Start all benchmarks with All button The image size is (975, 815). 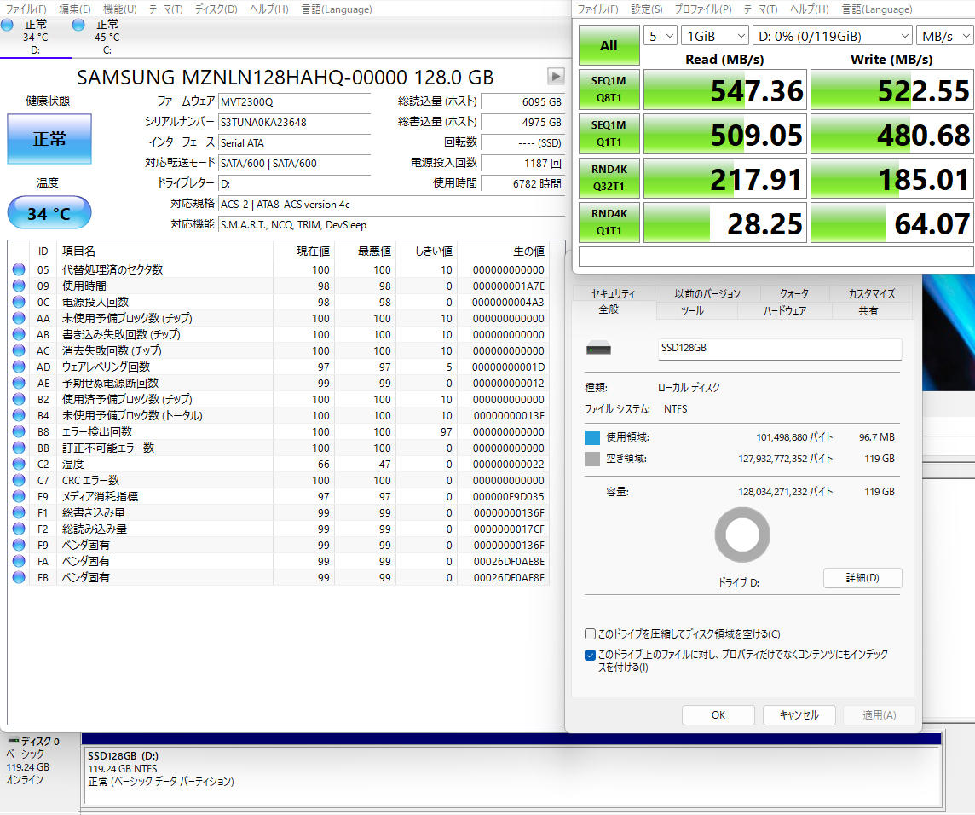pos(609,46)
